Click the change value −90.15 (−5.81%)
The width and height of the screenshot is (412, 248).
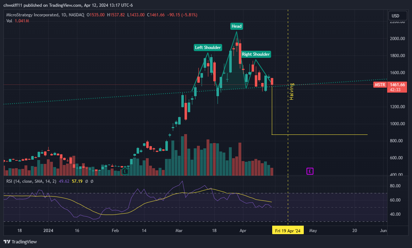[182, 15]
